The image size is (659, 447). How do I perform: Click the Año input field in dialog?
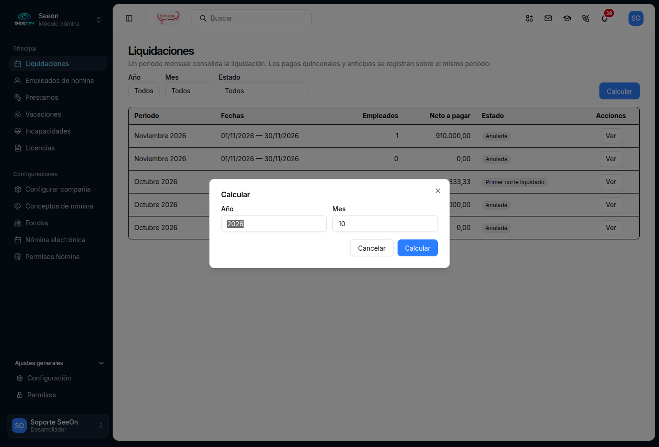click(274, 223)
